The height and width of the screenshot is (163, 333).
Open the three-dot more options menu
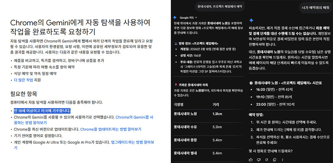(282, 160)
